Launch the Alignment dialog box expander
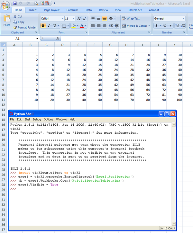Screen dimensions: 193x233 149,32
